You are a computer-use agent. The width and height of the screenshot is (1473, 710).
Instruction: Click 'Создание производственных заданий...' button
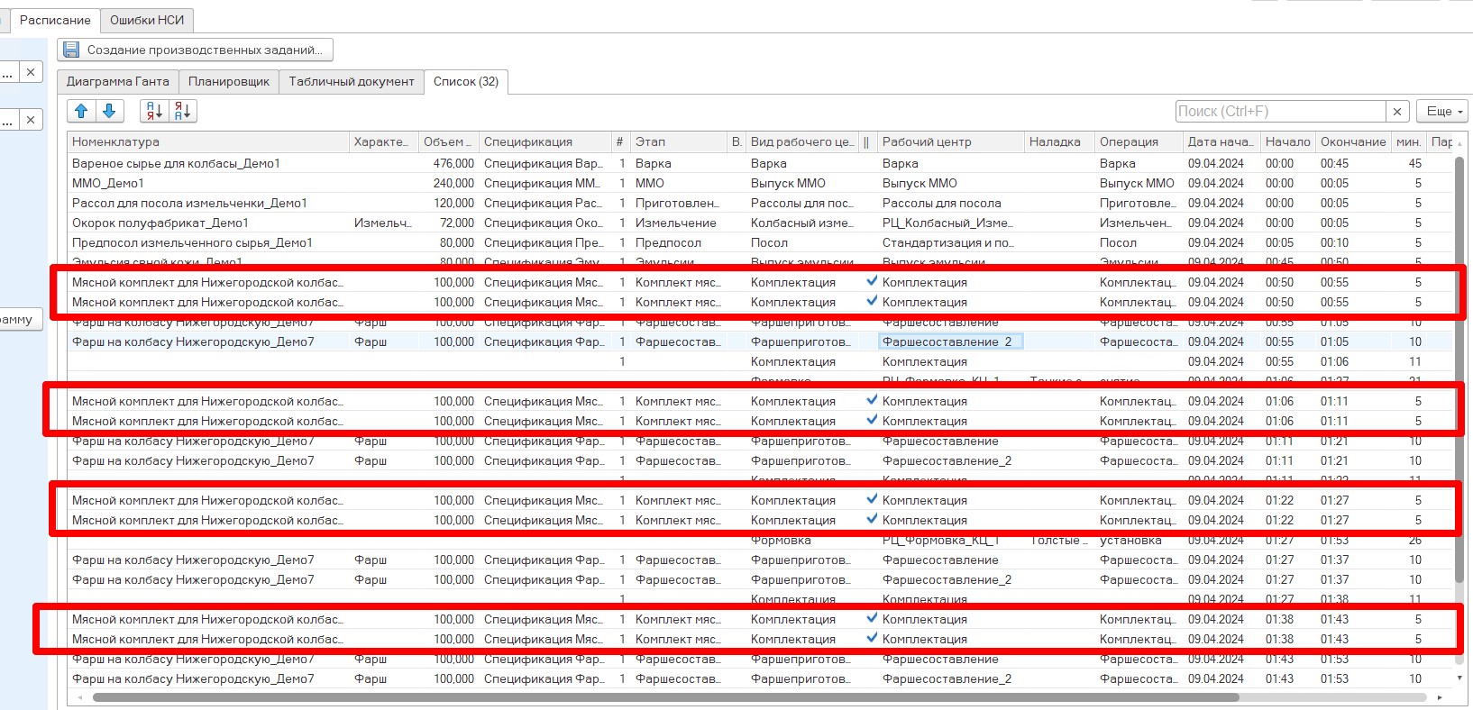(196, 50)
